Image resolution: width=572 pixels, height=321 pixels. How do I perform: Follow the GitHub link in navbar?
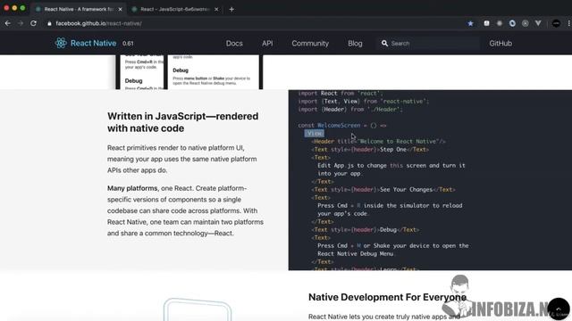pyautogui.click(x=500, y=44)
